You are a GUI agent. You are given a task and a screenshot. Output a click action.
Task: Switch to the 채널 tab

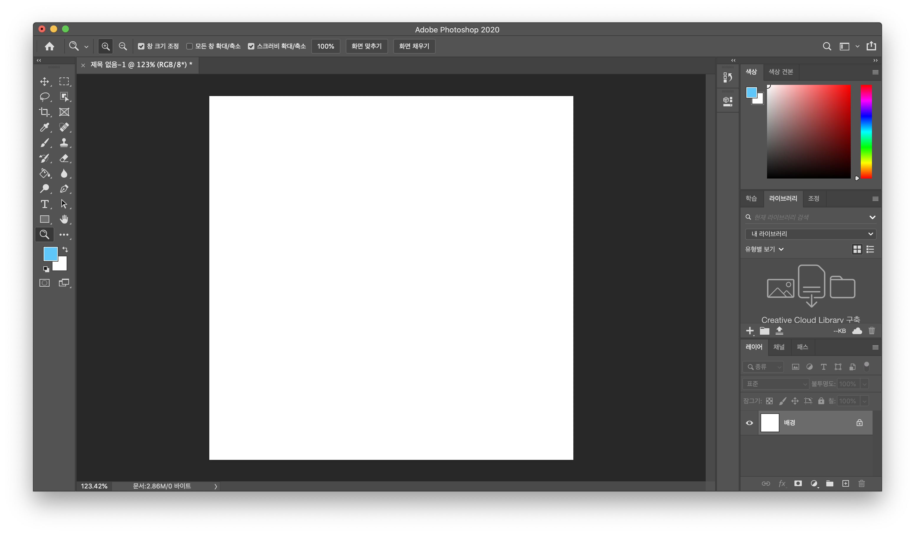779,347
